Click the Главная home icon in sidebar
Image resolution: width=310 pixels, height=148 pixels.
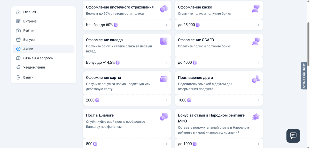point(18,12)
